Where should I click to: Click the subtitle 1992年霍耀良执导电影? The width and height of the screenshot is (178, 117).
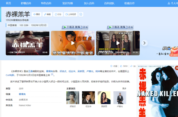[17, 20]
